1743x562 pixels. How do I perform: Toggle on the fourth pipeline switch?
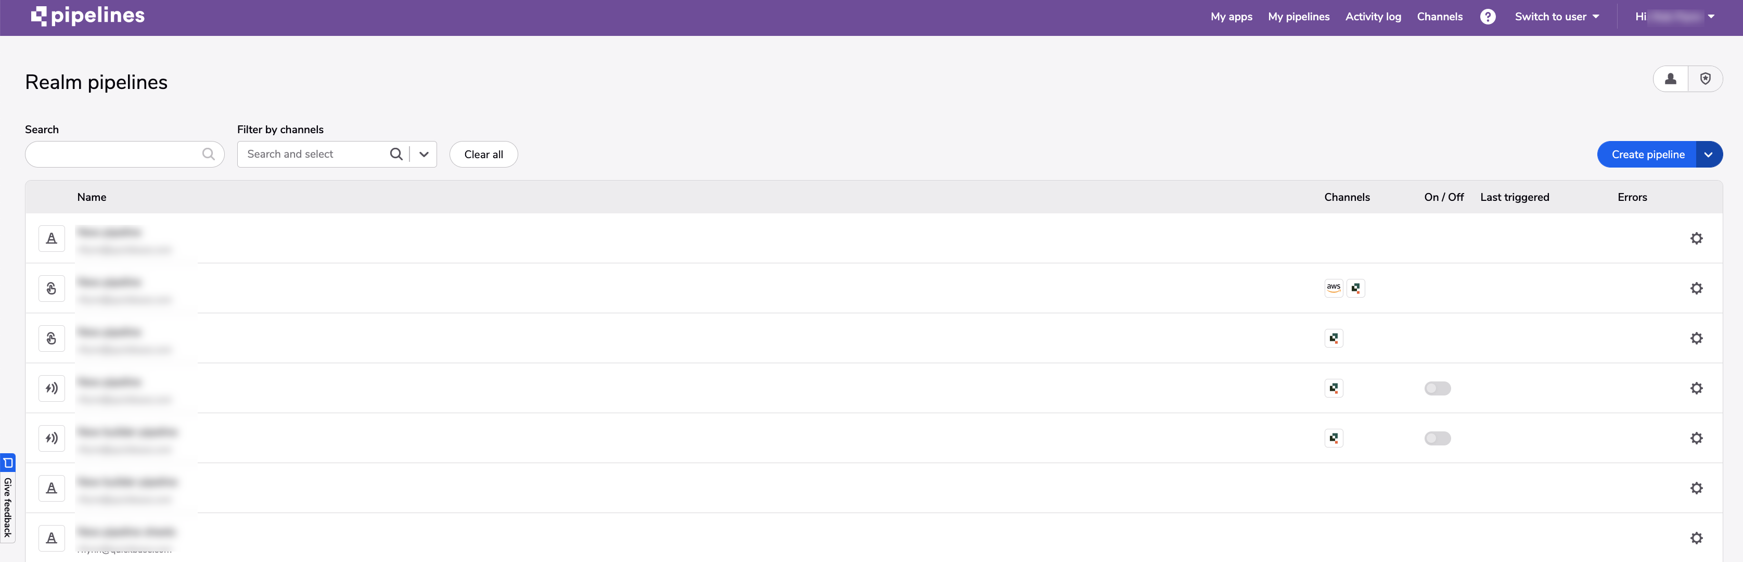tap(1437, 388)
